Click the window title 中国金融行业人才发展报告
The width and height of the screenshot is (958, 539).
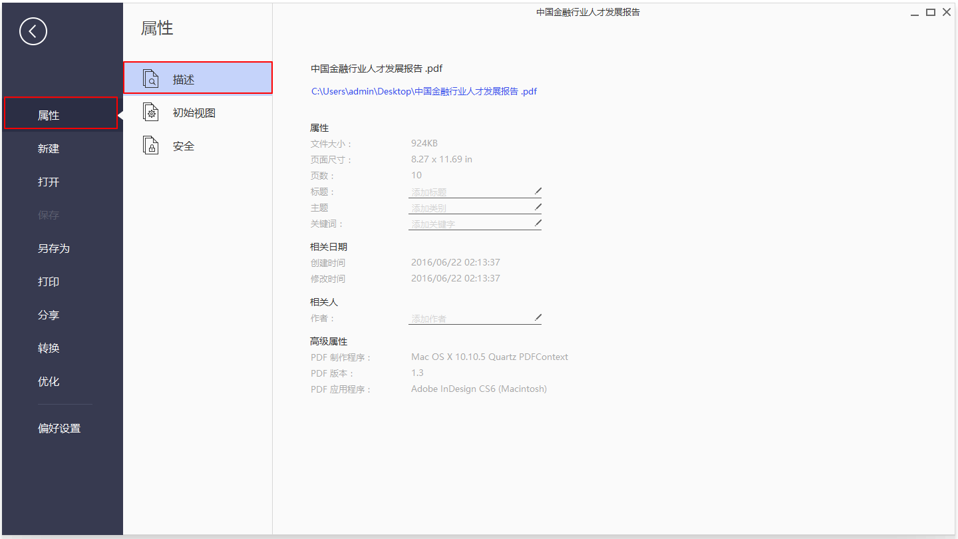(588, 12)
